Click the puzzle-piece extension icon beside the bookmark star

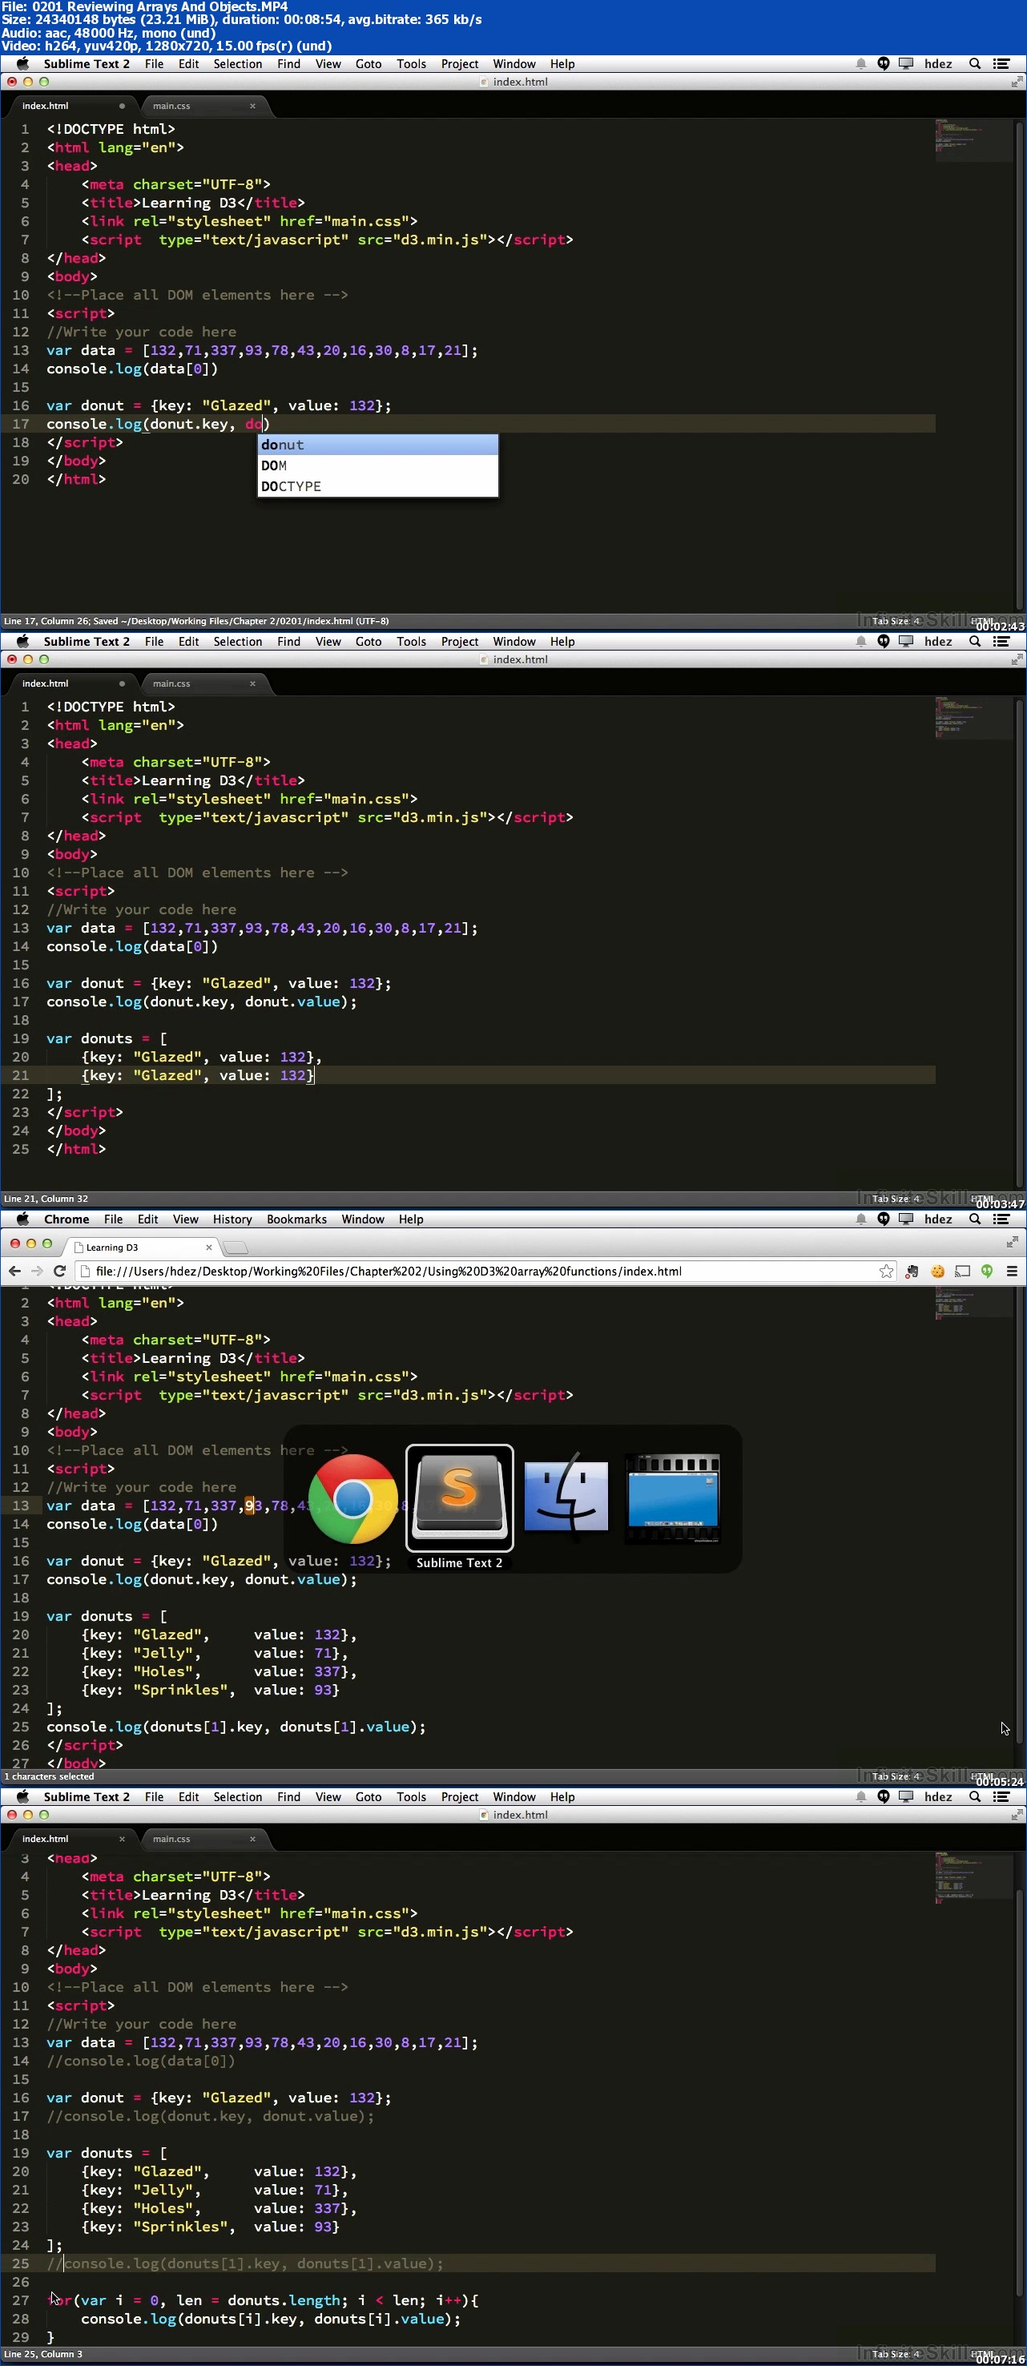point(912,1272)
